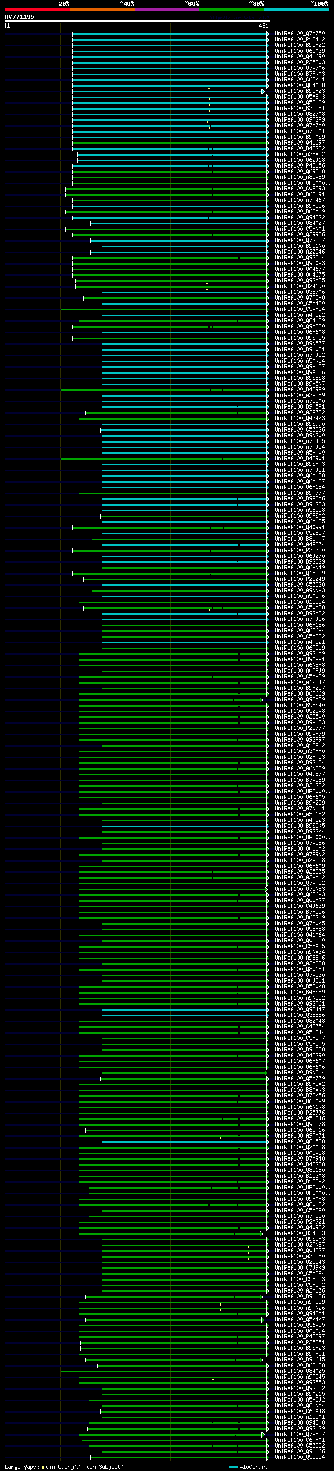The width and height of the screenshot is (334, 1471).
Task: Click the red ~20% identity legend segment
Action: [38, 9]
